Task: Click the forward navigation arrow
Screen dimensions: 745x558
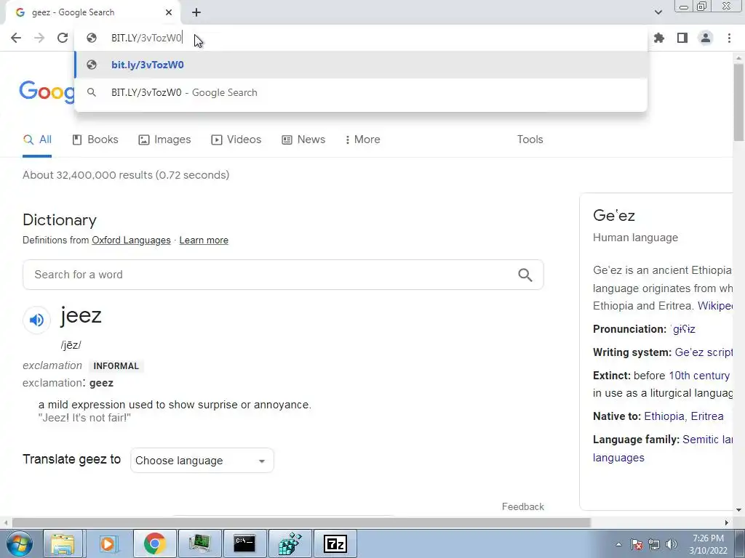Action: click(x=39, y=38)
